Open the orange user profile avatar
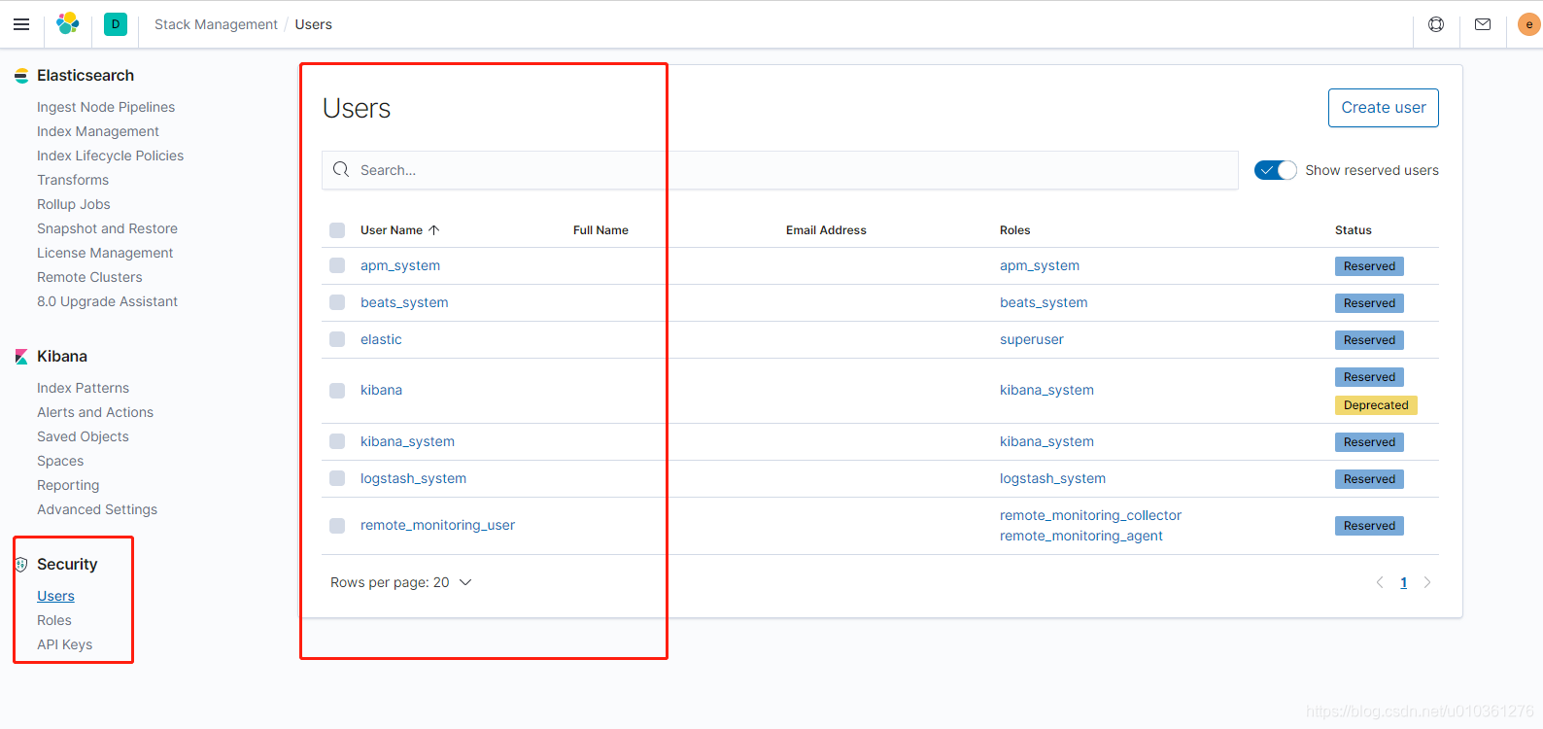The image size is (1543, 729). (x=1529, y=24)
